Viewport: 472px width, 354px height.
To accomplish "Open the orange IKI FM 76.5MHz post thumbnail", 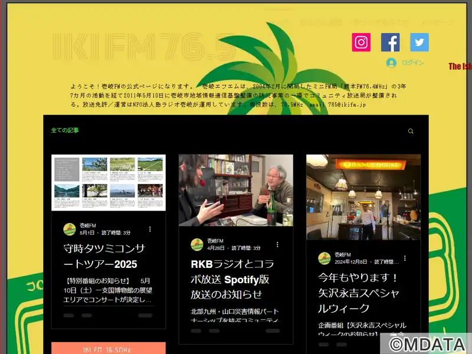I will (x=109, y=348).
